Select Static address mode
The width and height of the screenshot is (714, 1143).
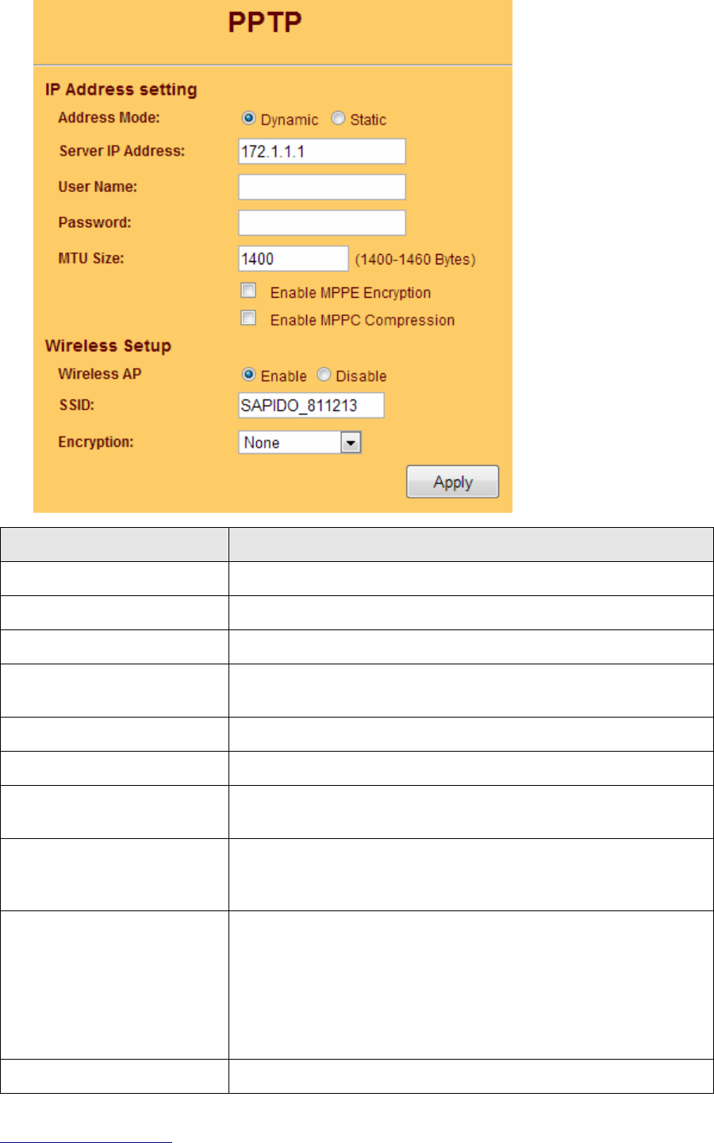click(339, 118)
